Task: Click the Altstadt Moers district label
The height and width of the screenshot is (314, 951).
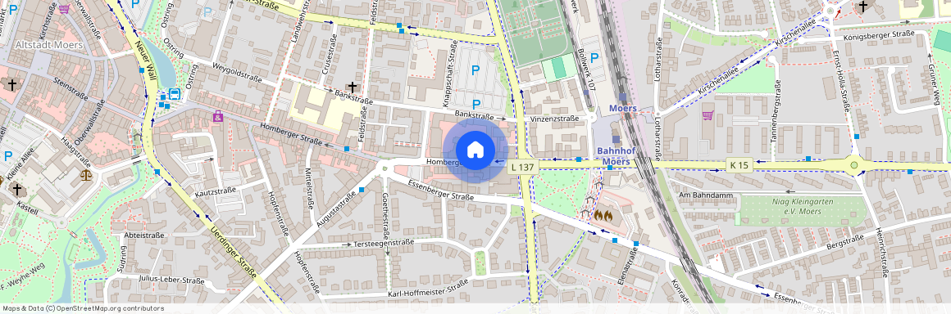Action: point(49,45)
